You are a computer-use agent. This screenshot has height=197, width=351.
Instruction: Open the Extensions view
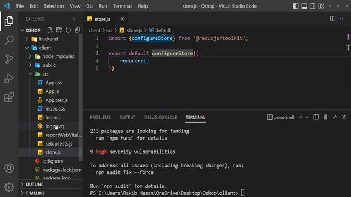pyautogui.click(x=9, y=97)
